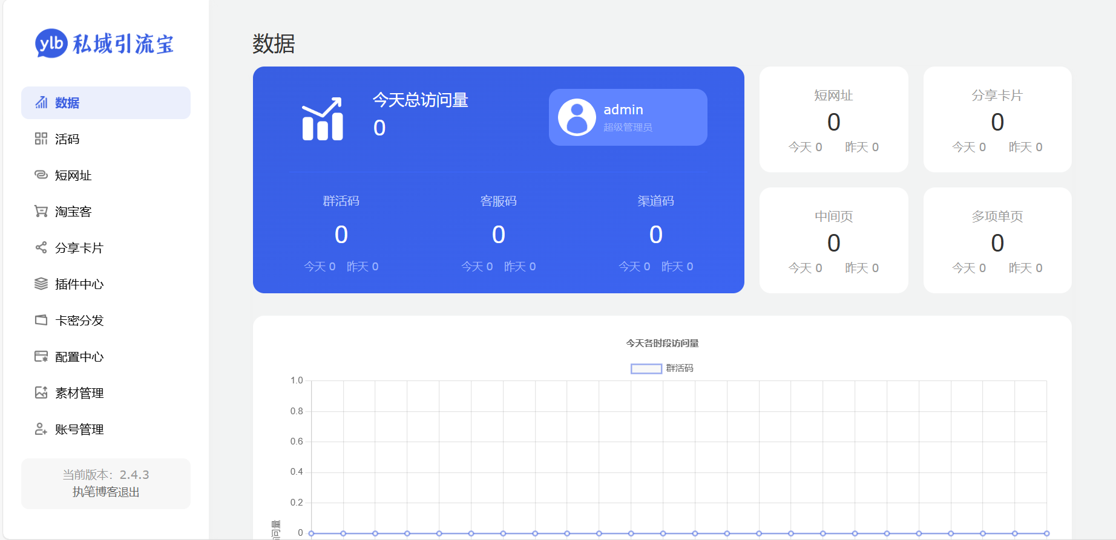Image resolution: width=1116 pixels, height=540 pixels.
Task: Click the 数据 page heading
Action: coord(274,44)
